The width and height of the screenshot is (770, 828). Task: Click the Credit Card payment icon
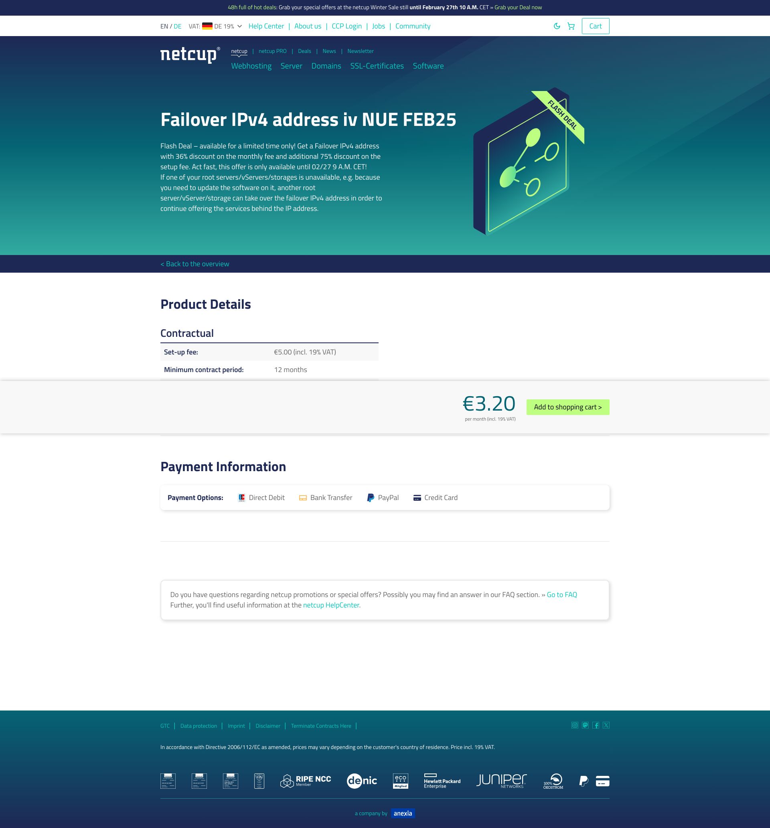(417, 498)
